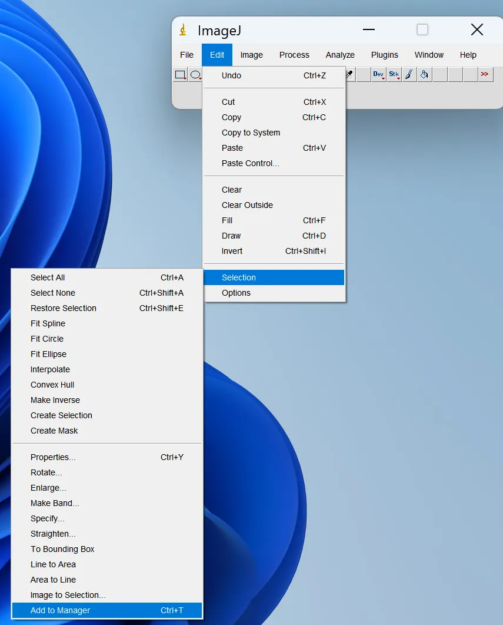Viewport: 503px width, 625px height.
Task: Choose Invert in the Edit menu
Action: tap(274, 251)
